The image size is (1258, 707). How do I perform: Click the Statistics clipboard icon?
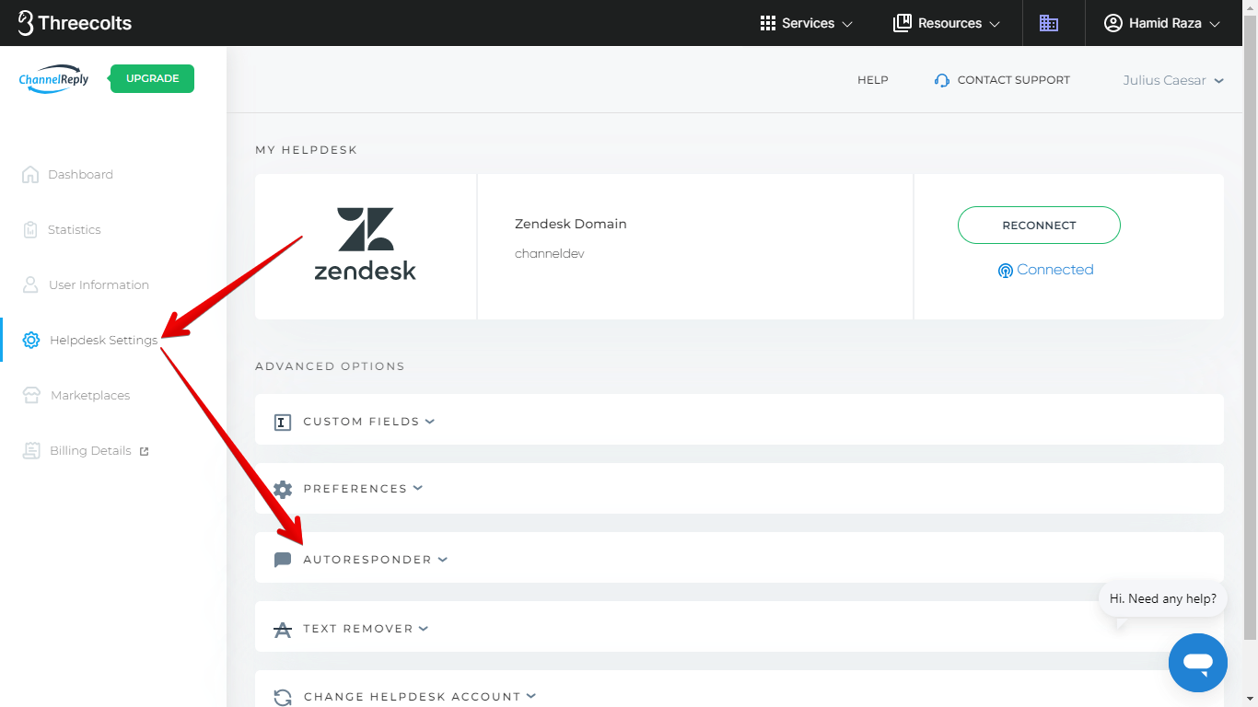(x=30, y=229)
